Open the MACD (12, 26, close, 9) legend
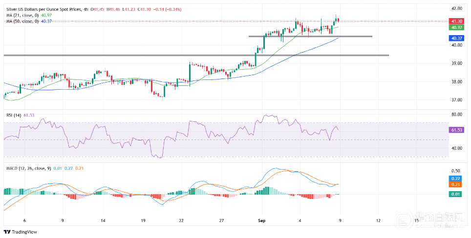 click(29, 168)
